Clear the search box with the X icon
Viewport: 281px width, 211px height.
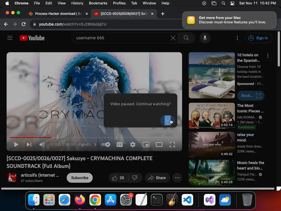coord(173,38)
